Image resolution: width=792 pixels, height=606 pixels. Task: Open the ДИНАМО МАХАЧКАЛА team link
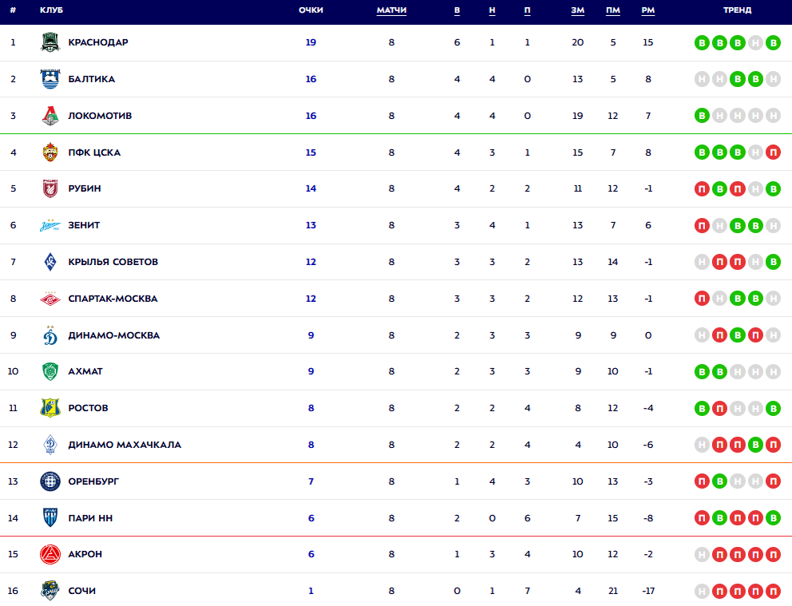tap(125, 445)
